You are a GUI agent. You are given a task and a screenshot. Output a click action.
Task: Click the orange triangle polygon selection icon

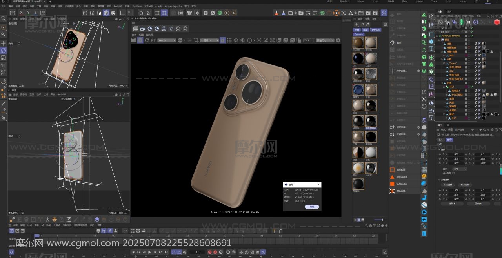click(x=392, y=177)
